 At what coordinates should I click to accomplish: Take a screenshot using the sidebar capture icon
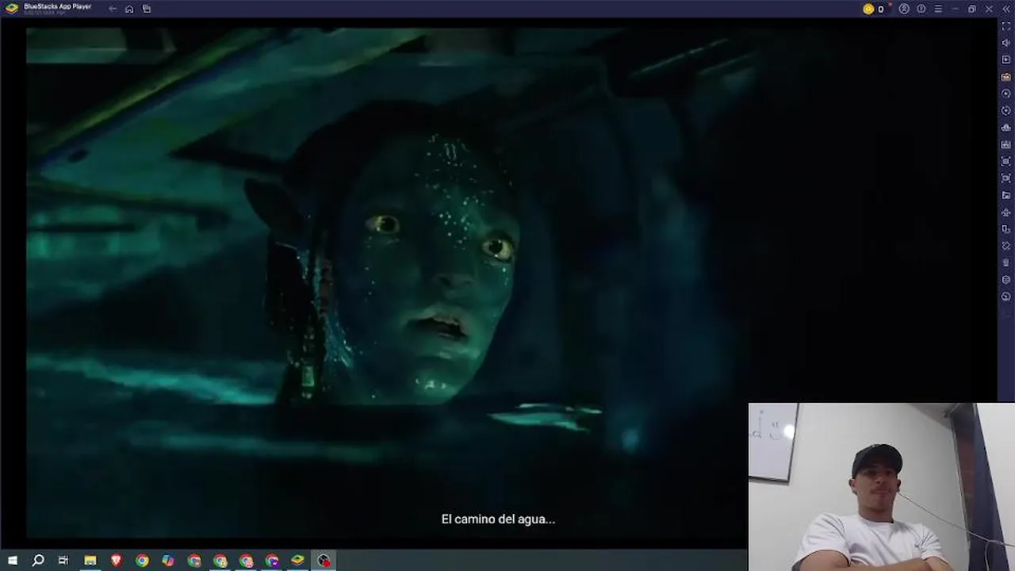click(1006, 161)
